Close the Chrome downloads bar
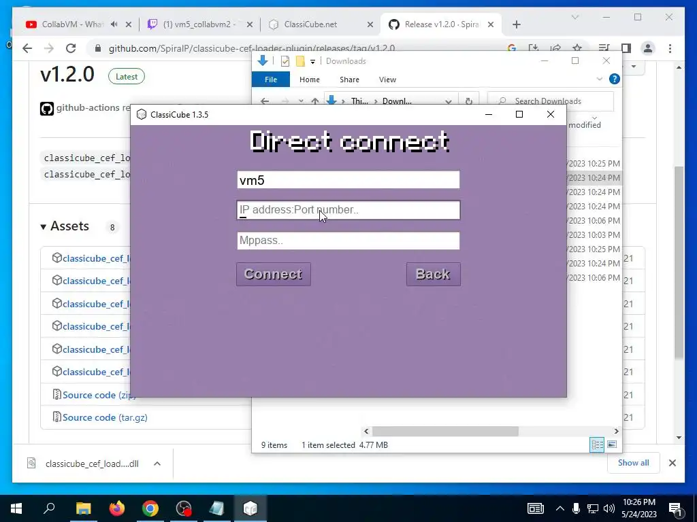This screenshot has height=522, width=697. tap(672, 463)
